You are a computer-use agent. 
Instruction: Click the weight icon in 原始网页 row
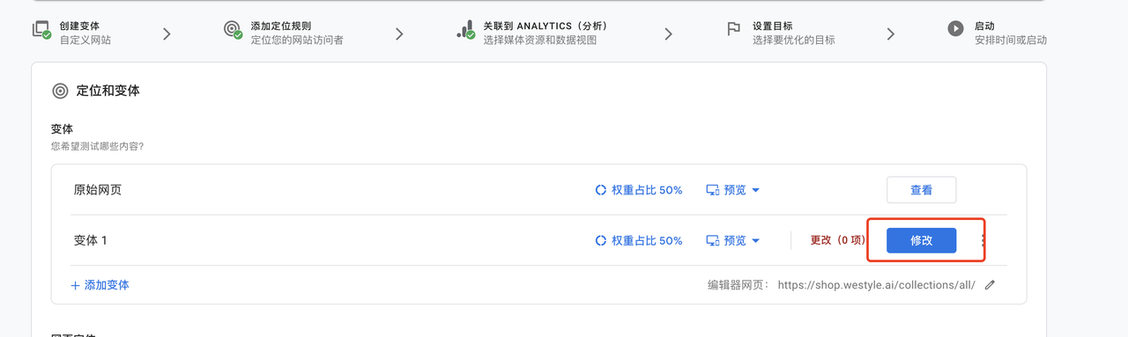[601, 190]
